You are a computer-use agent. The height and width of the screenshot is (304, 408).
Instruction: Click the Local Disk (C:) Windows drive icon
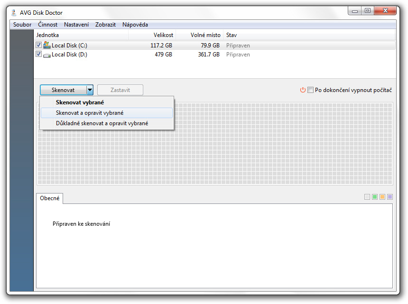pyautogui.click(x=47, y=45)
